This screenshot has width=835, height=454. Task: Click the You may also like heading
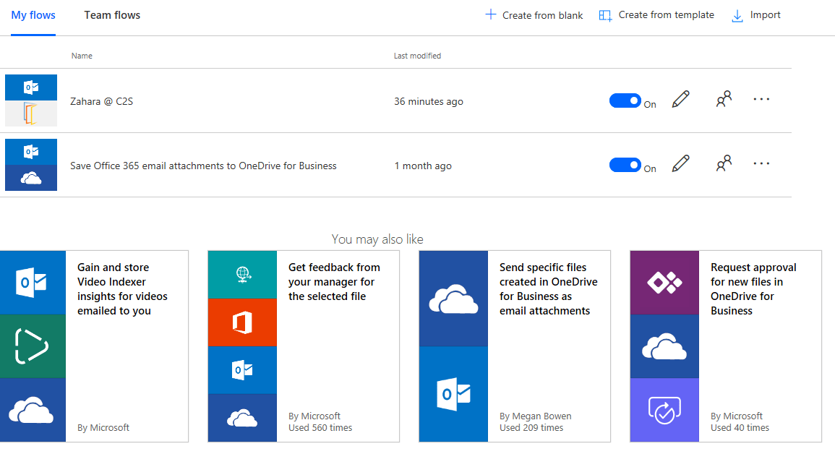[x=377, y=239]
